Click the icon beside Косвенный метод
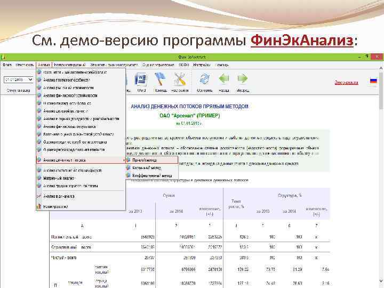Viewport: 384px width, 288px height. click(128, 168)
